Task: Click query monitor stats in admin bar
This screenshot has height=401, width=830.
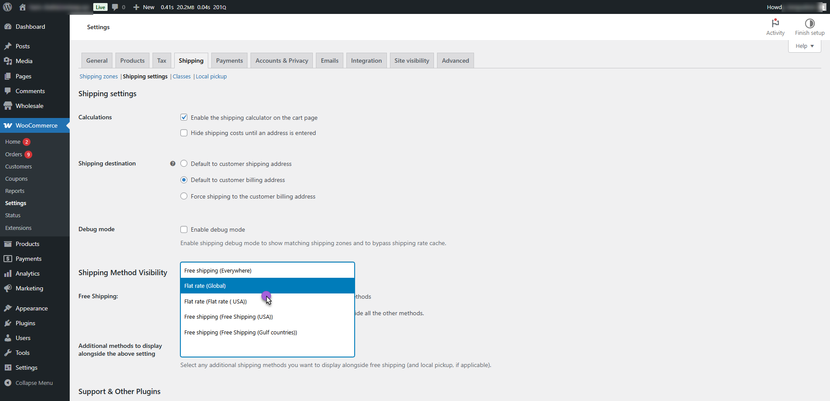Action: coord(193,7)
